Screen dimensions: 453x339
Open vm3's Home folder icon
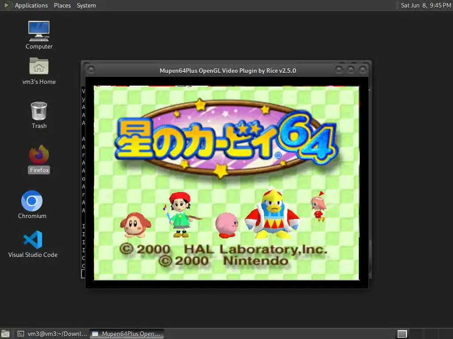39,71
